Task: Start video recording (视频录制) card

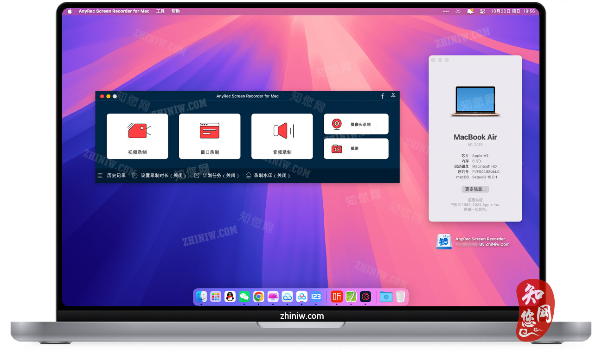Action: (137, 136)
